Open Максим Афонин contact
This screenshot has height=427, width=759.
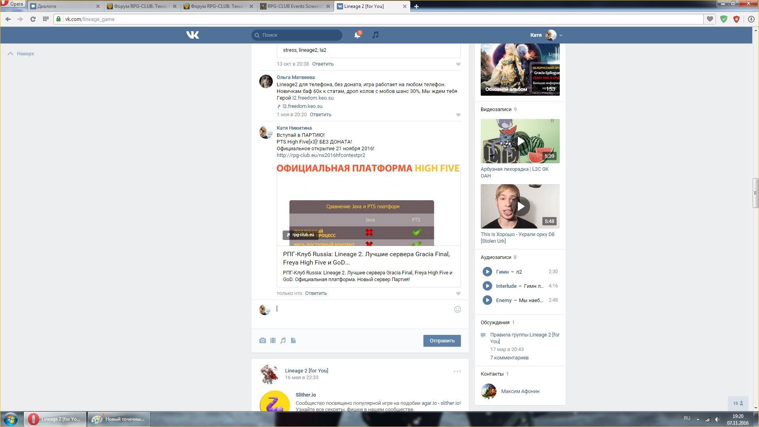point(520,391)
